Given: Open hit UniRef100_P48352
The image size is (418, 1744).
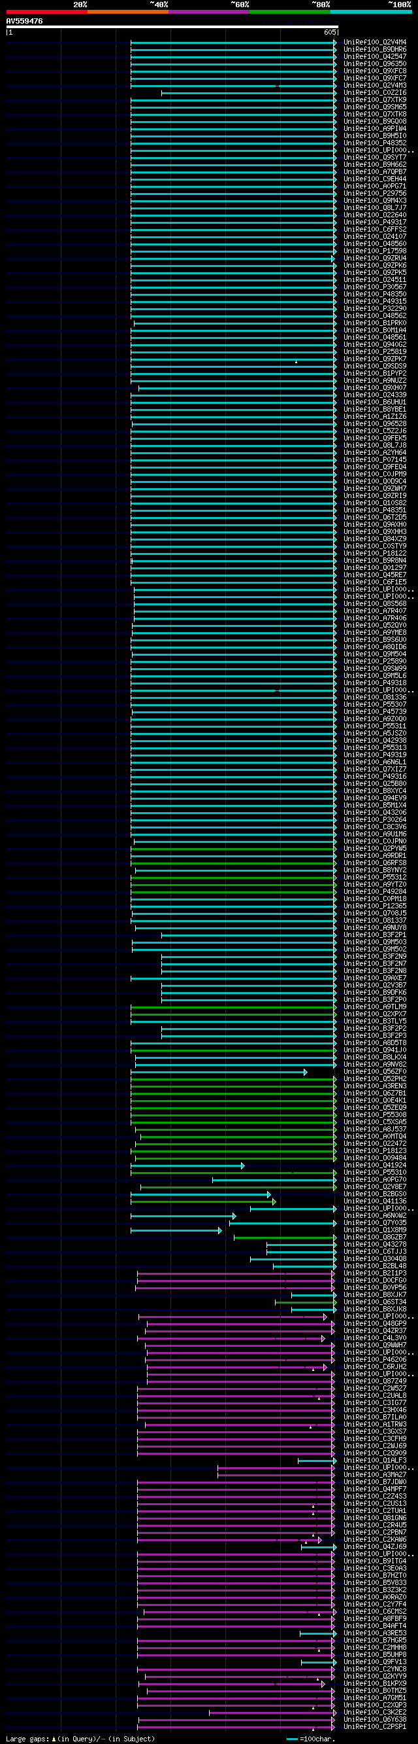Looking at the screenshot, I should coord(375,143).
